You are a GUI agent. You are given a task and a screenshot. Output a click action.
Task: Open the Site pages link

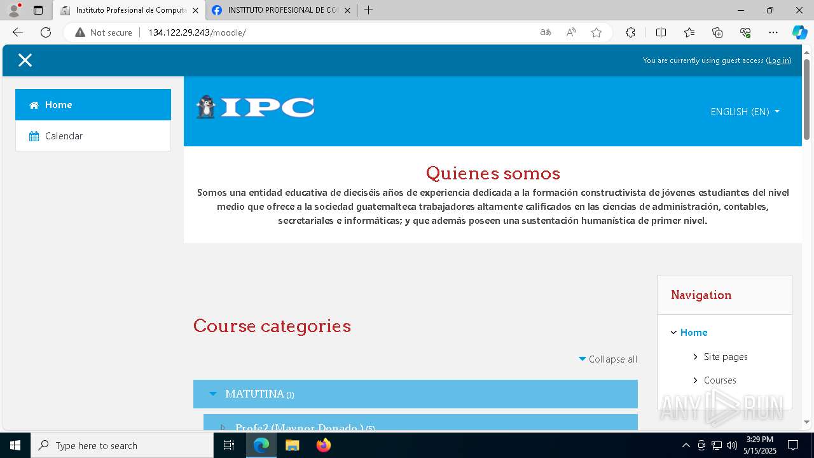coord(726,357)
